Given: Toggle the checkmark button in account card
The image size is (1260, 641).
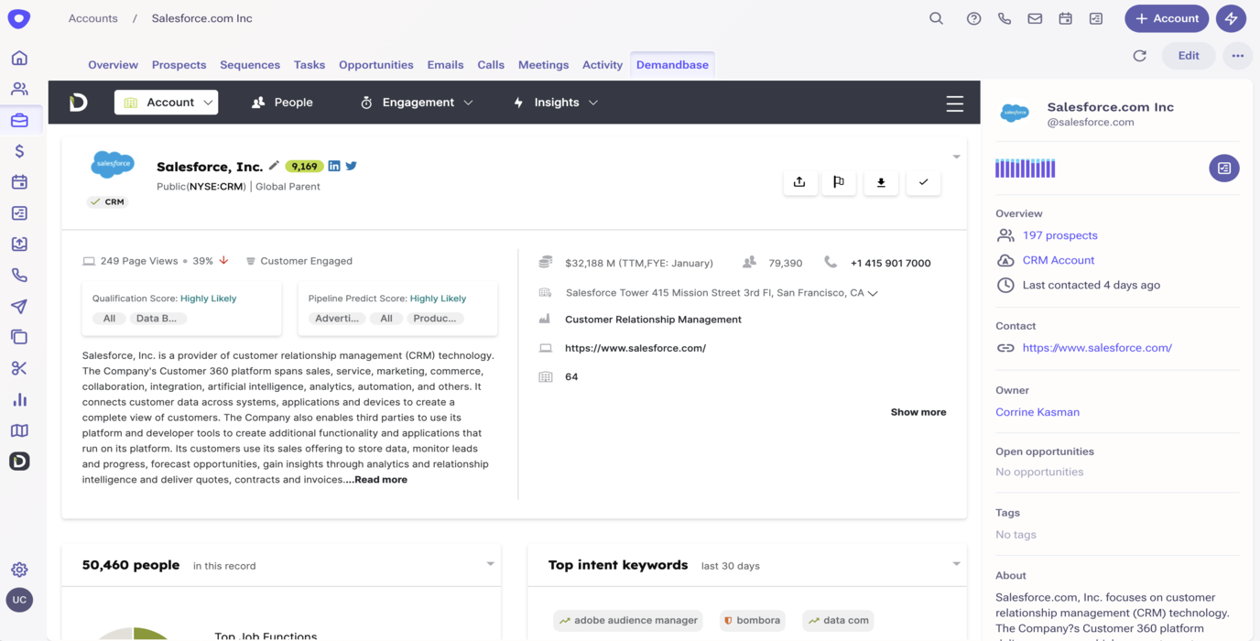Looking at the screenshot, I should coord(923,182).
